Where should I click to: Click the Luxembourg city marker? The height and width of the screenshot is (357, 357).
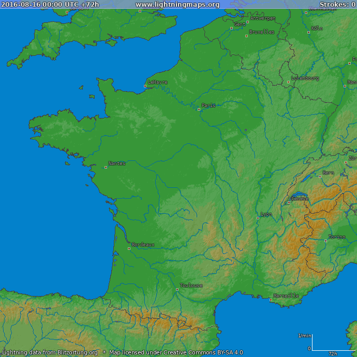(x=289, y=82)
